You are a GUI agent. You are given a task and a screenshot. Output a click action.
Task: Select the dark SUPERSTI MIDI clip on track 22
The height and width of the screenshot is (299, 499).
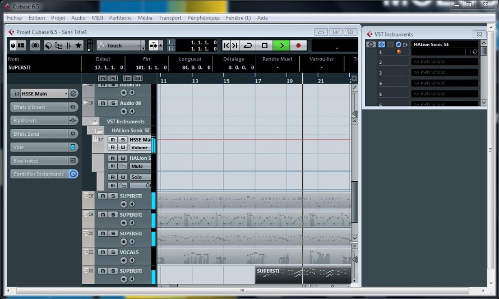point(303,275)
